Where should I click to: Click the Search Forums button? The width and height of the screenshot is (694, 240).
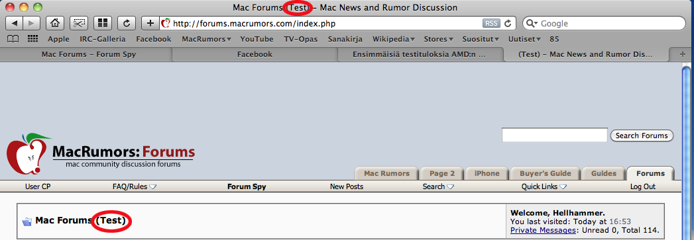point(642,136)
